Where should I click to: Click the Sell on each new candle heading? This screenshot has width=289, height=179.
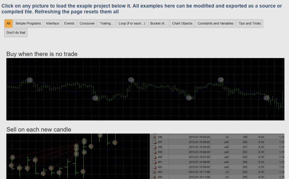tap(39, 130)
